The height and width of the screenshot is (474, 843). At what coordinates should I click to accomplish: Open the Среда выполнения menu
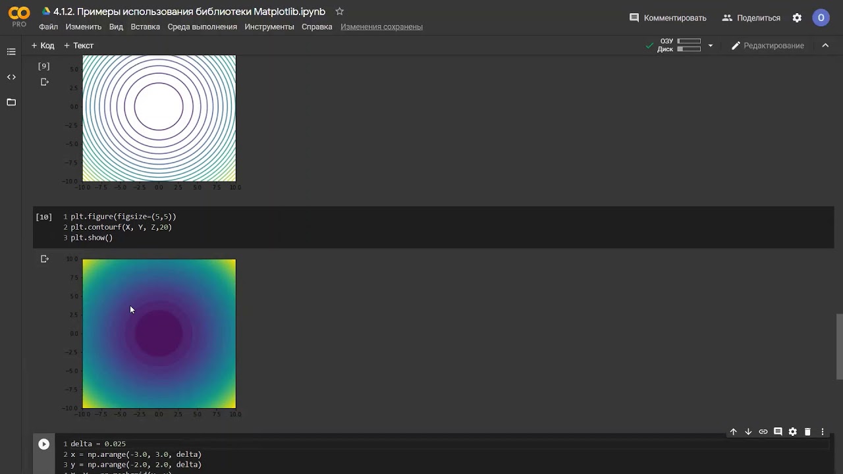pyautogui.click(x=202, y=27)
